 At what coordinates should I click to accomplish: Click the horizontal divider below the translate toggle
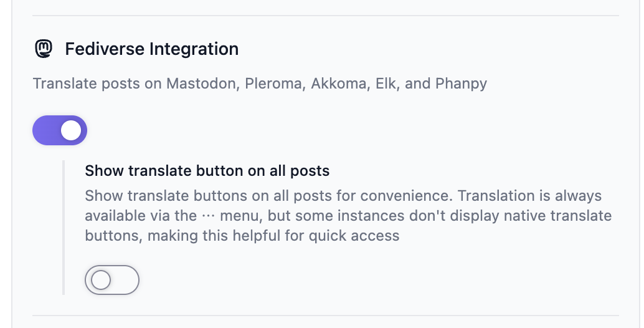point(325,316)
